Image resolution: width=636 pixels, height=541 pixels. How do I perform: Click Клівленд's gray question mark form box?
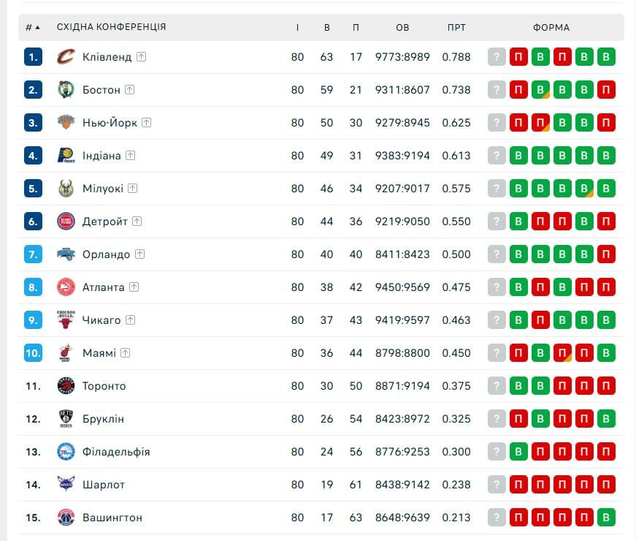pos(497,57)
